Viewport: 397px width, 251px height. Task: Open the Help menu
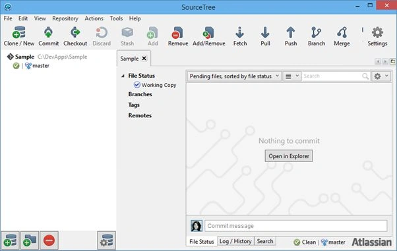point(135,18)
